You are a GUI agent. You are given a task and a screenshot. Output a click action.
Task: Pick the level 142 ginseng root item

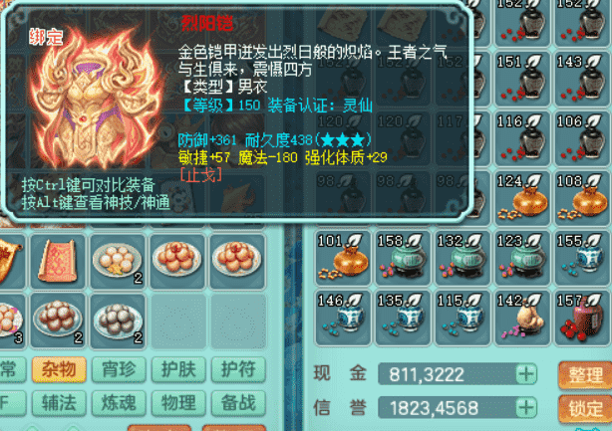click(x=522, y=318)
